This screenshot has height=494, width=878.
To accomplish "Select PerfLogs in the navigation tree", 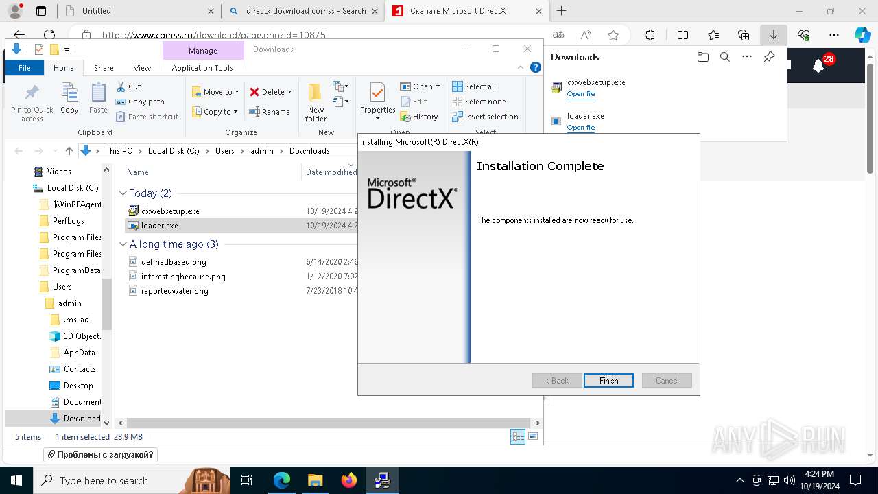I will 69,221.
